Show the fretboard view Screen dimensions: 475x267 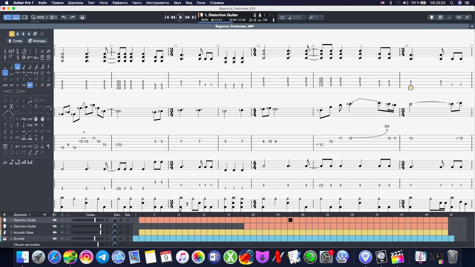(x=432, y=17)
